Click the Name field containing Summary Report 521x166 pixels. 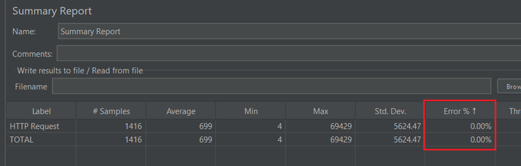coord(289,31)
